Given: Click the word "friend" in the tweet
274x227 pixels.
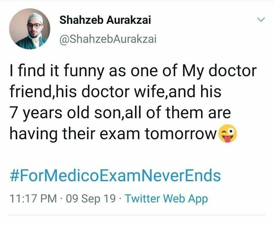Looking at the screenshot, I should (30, 93).
